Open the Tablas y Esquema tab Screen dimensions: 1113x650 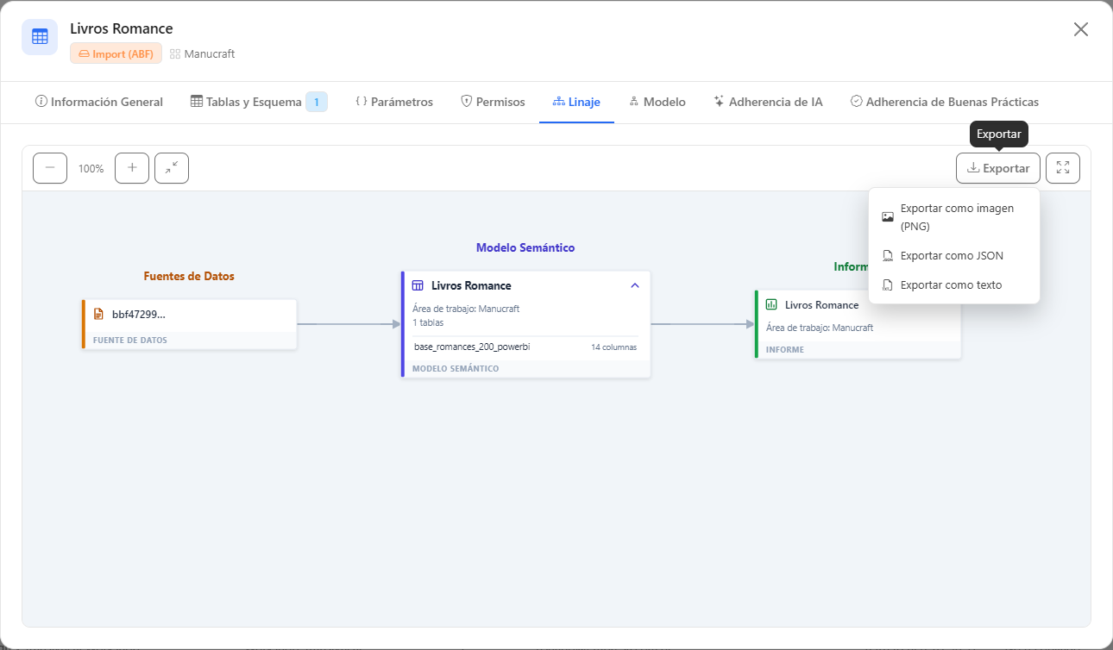pos(259,102)
